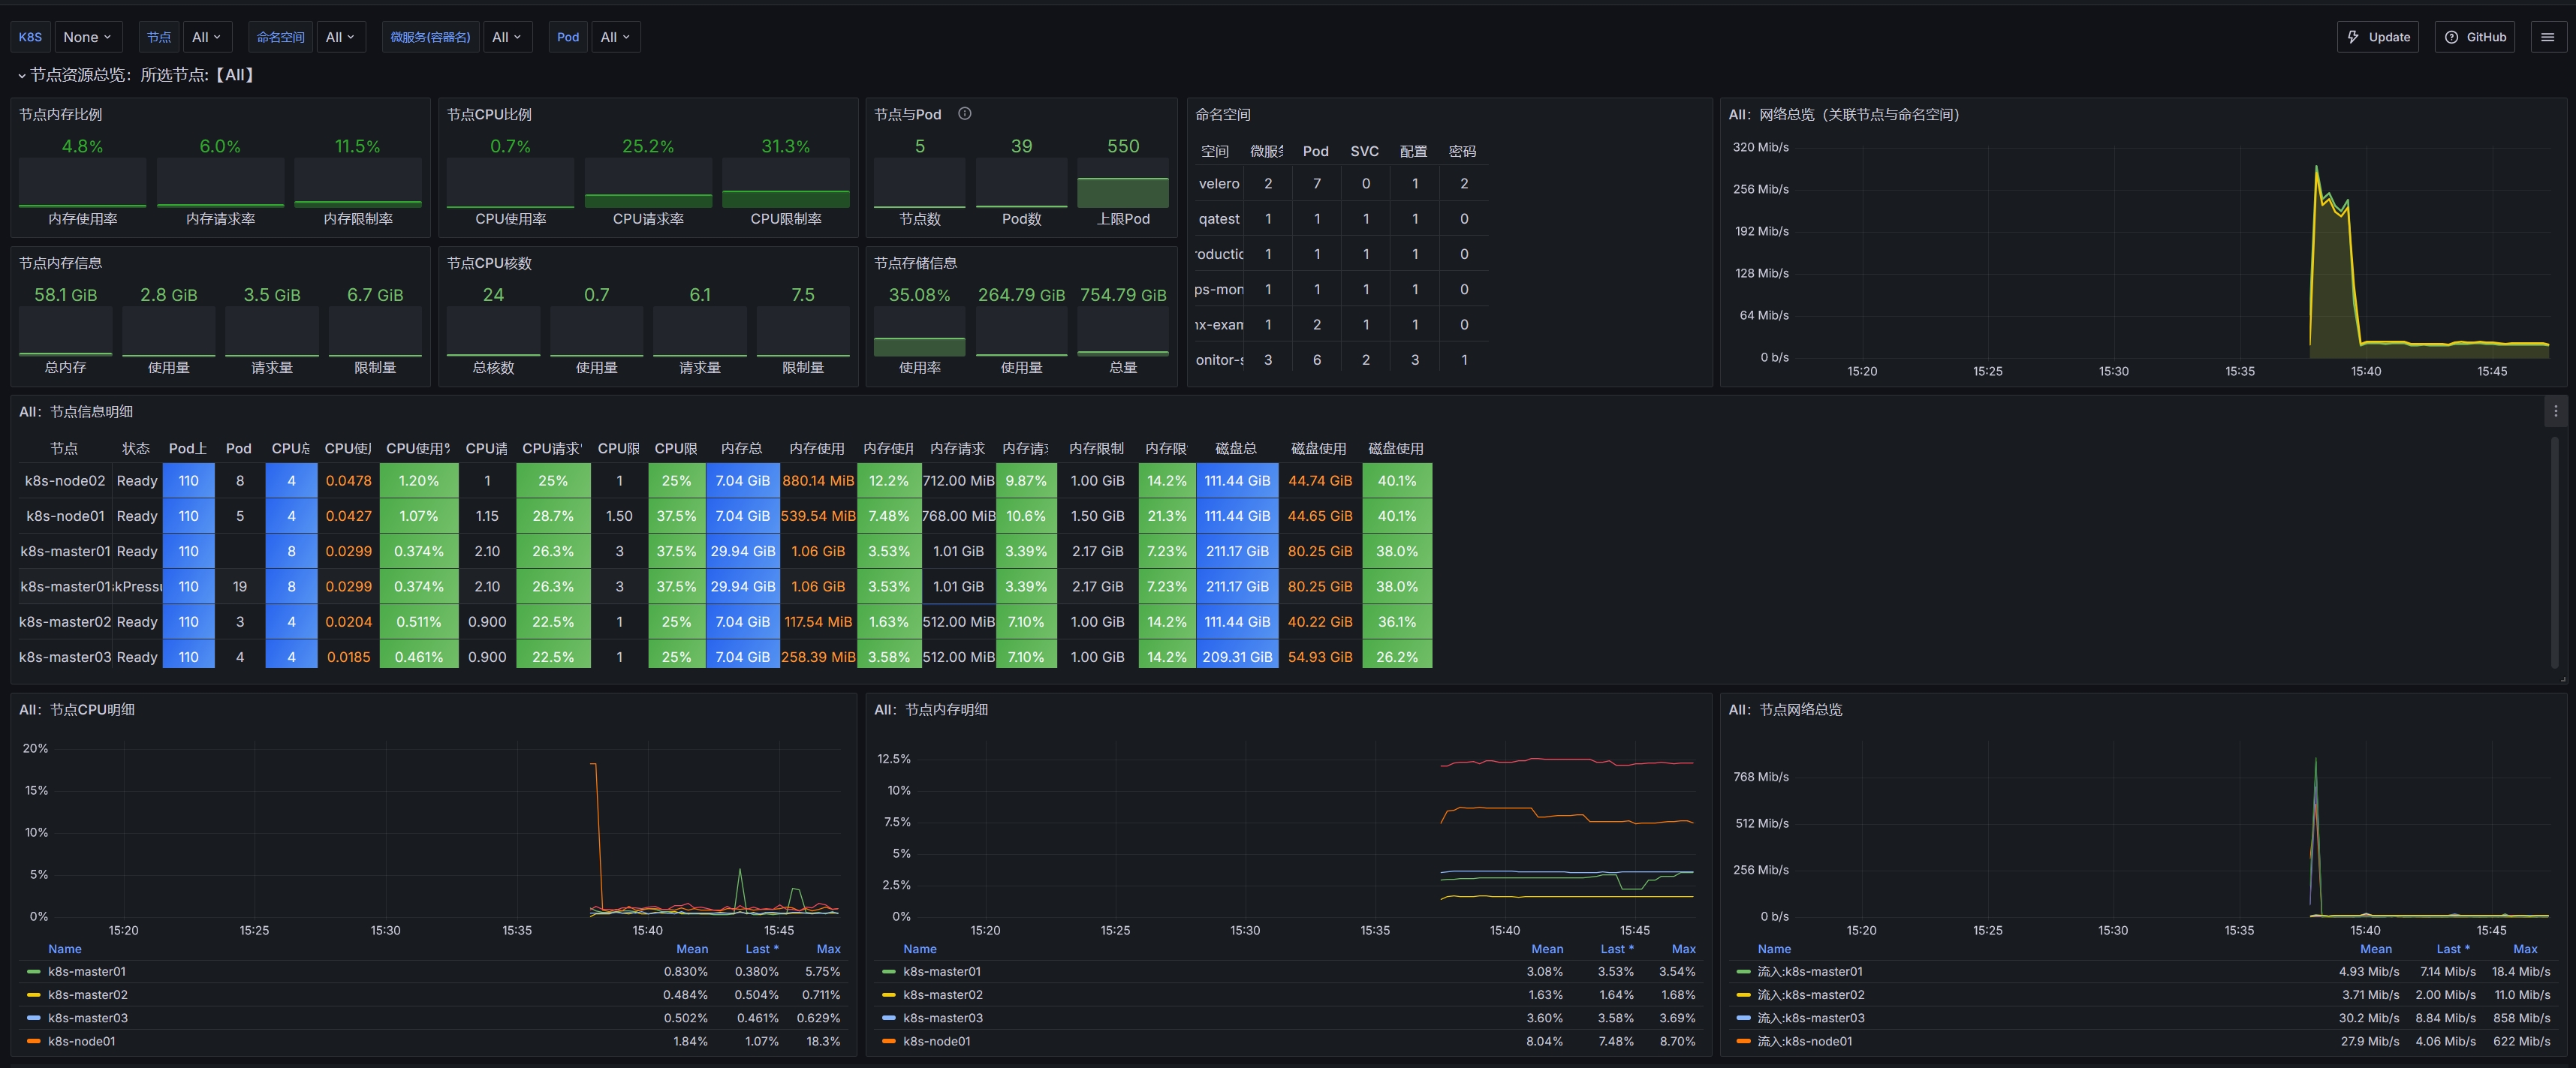Click the k8s-master03 node name cell
The width and height of the screenshot is (2576, 1068).
click(x=65, y=657)
